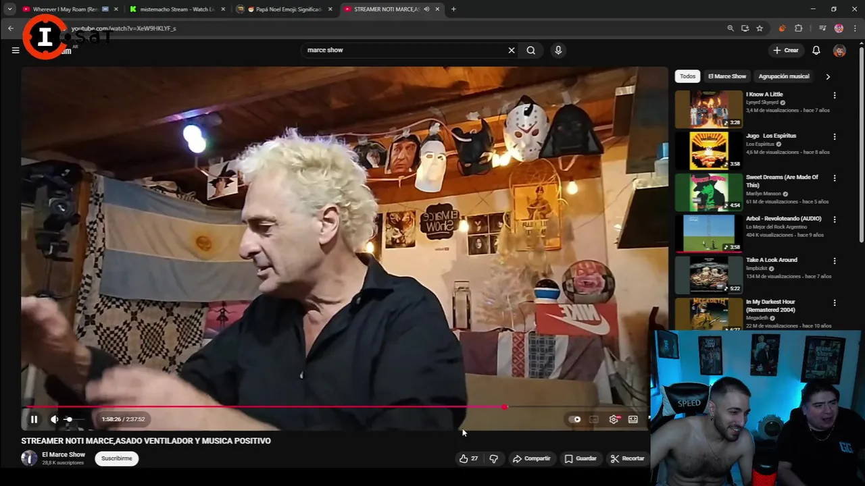Click the address bar URL
The image size is (865, 486).
click(x=124, y=28)
